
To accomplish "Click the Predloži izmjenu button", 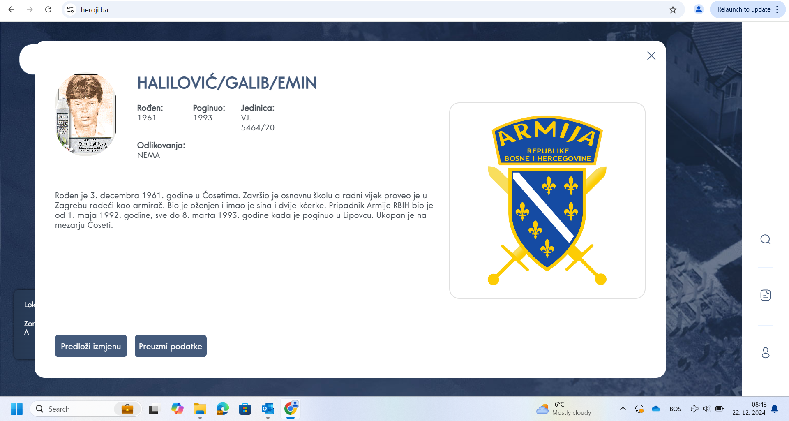I will [x=91, y=346].
